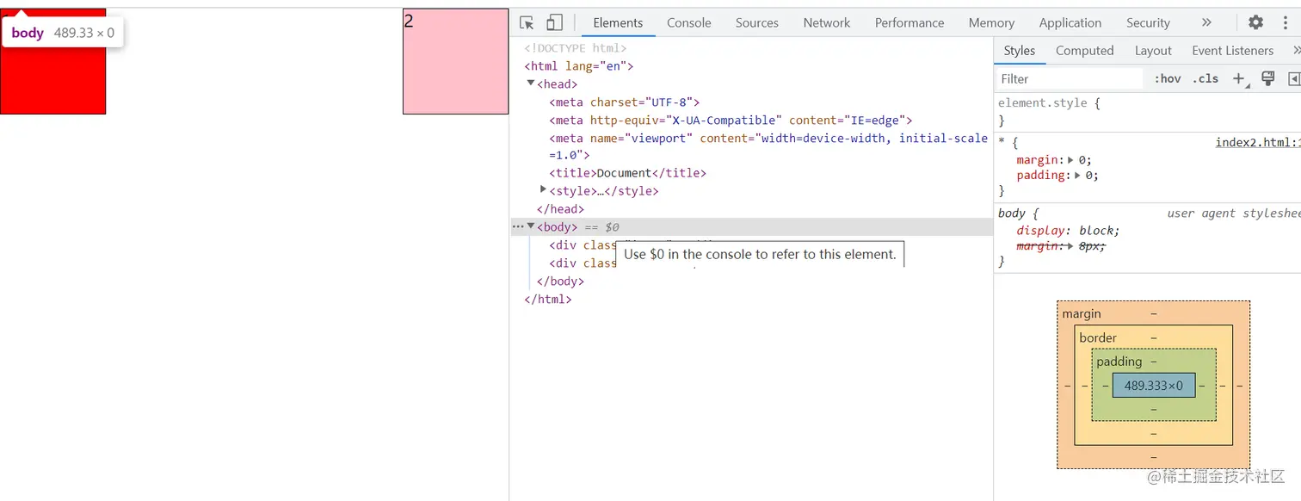Image resolution: width=1301 pixels, height=501 pixels.
Task: Click the three dots beside the body node
Action: (x=518, y=227)
